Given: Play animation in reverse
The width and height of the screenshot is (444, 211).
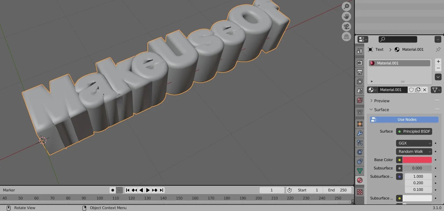Looking at the screenshot, I should [141, 190].
